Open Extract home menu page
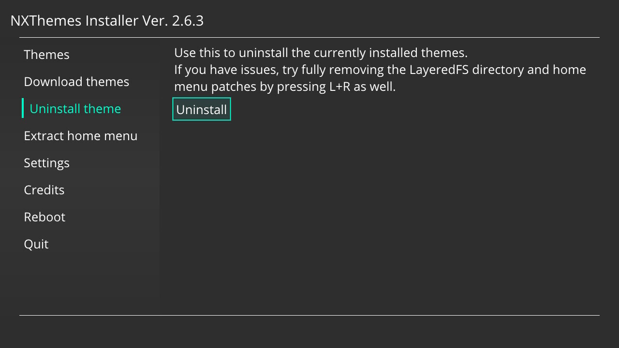 [80, 136]
